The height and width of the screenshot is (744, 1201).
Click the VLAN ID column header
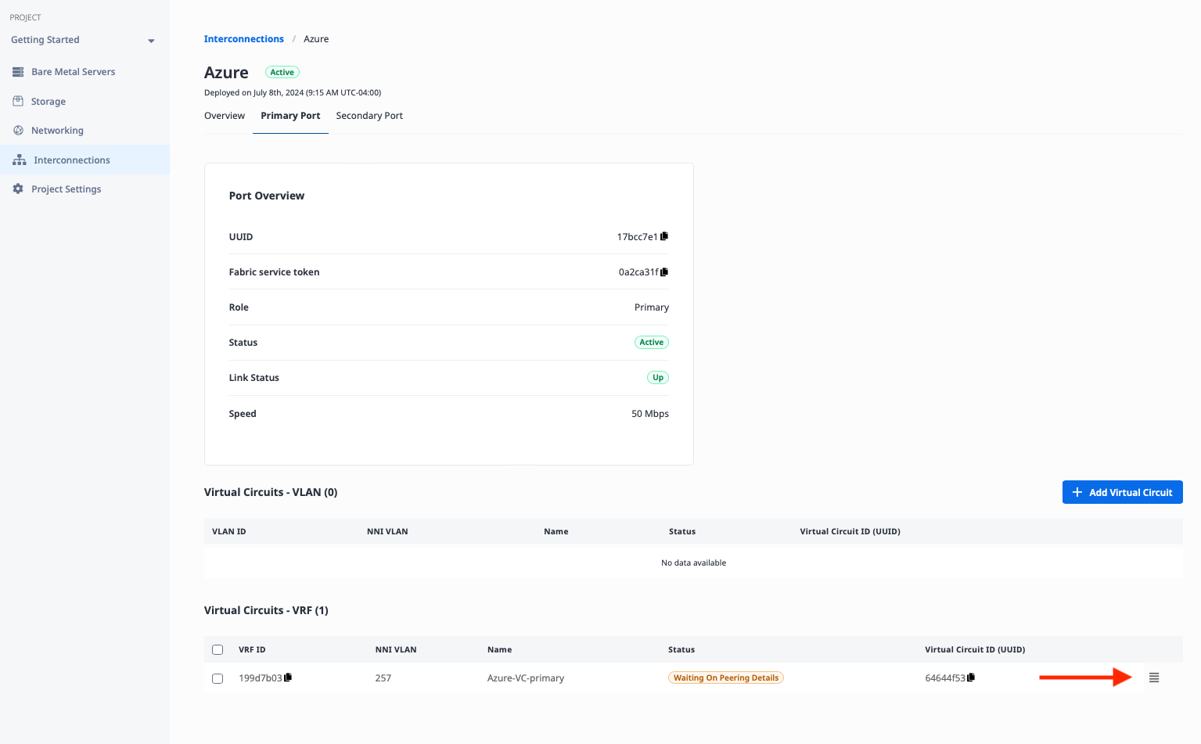point(229,531)
